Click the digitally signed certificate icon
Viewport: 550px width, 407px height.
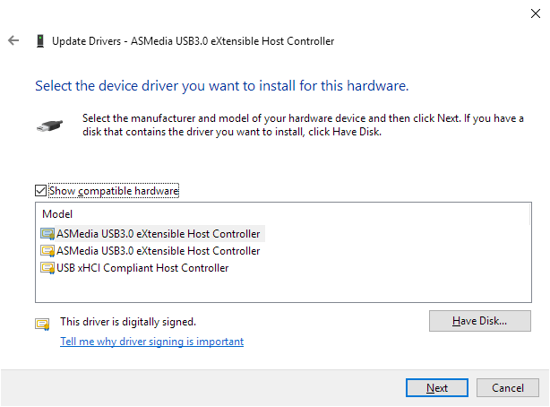(x=42, y=324)
